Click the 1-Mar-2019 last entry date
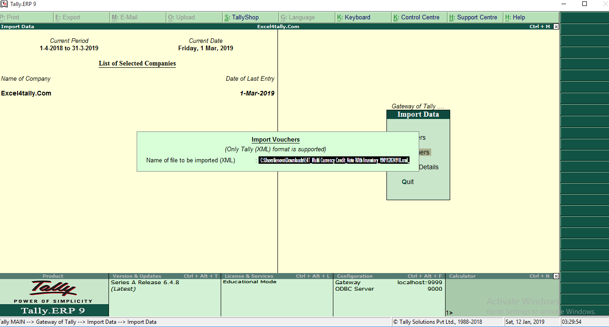 [257, 93]
